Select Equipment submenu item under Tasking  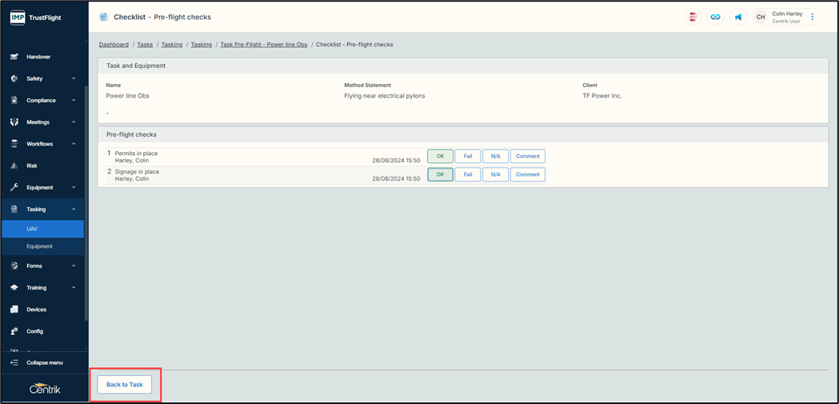(39, 246)
